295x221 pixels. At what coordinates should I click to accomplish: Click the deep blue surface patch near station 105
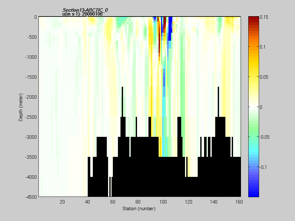click(170, 28)
